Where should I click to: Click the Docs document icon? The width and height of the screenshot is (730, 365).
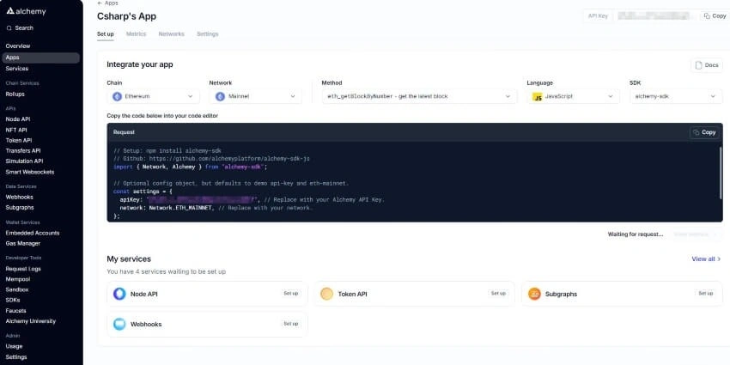pos(698,65)
